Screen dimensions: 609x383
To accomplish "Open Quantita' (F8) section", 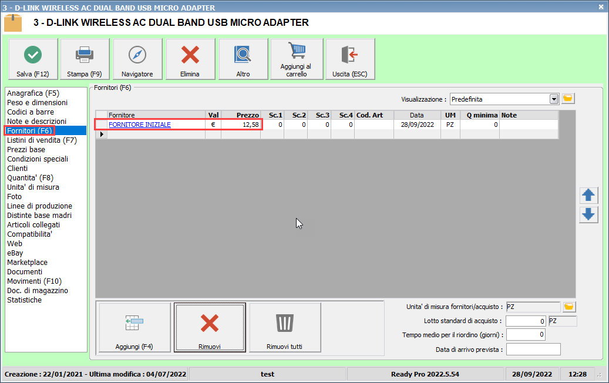I will pos(31,178).
